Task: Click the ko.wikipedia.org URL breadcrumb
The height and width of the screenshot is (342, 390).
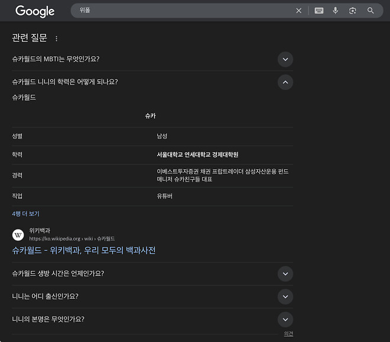Action: tap(72, 238)
